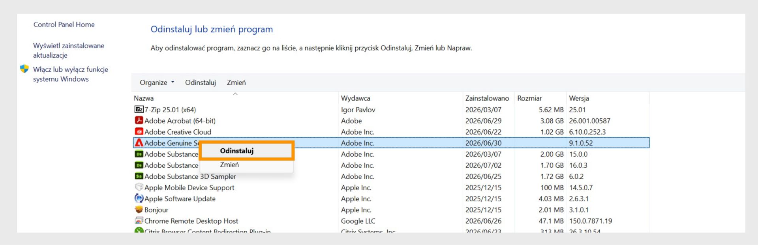
Task: Open the Organize dropdown in the toolbar
Action: click(157, 82)
